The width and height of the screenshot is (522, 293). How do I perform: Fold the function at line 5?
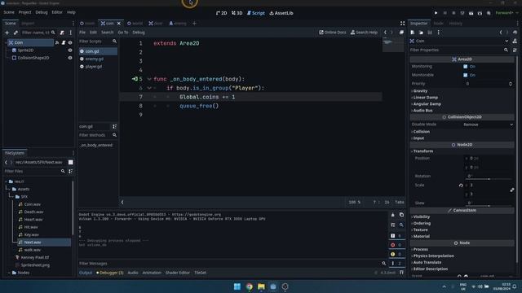(x=149, y=79)
